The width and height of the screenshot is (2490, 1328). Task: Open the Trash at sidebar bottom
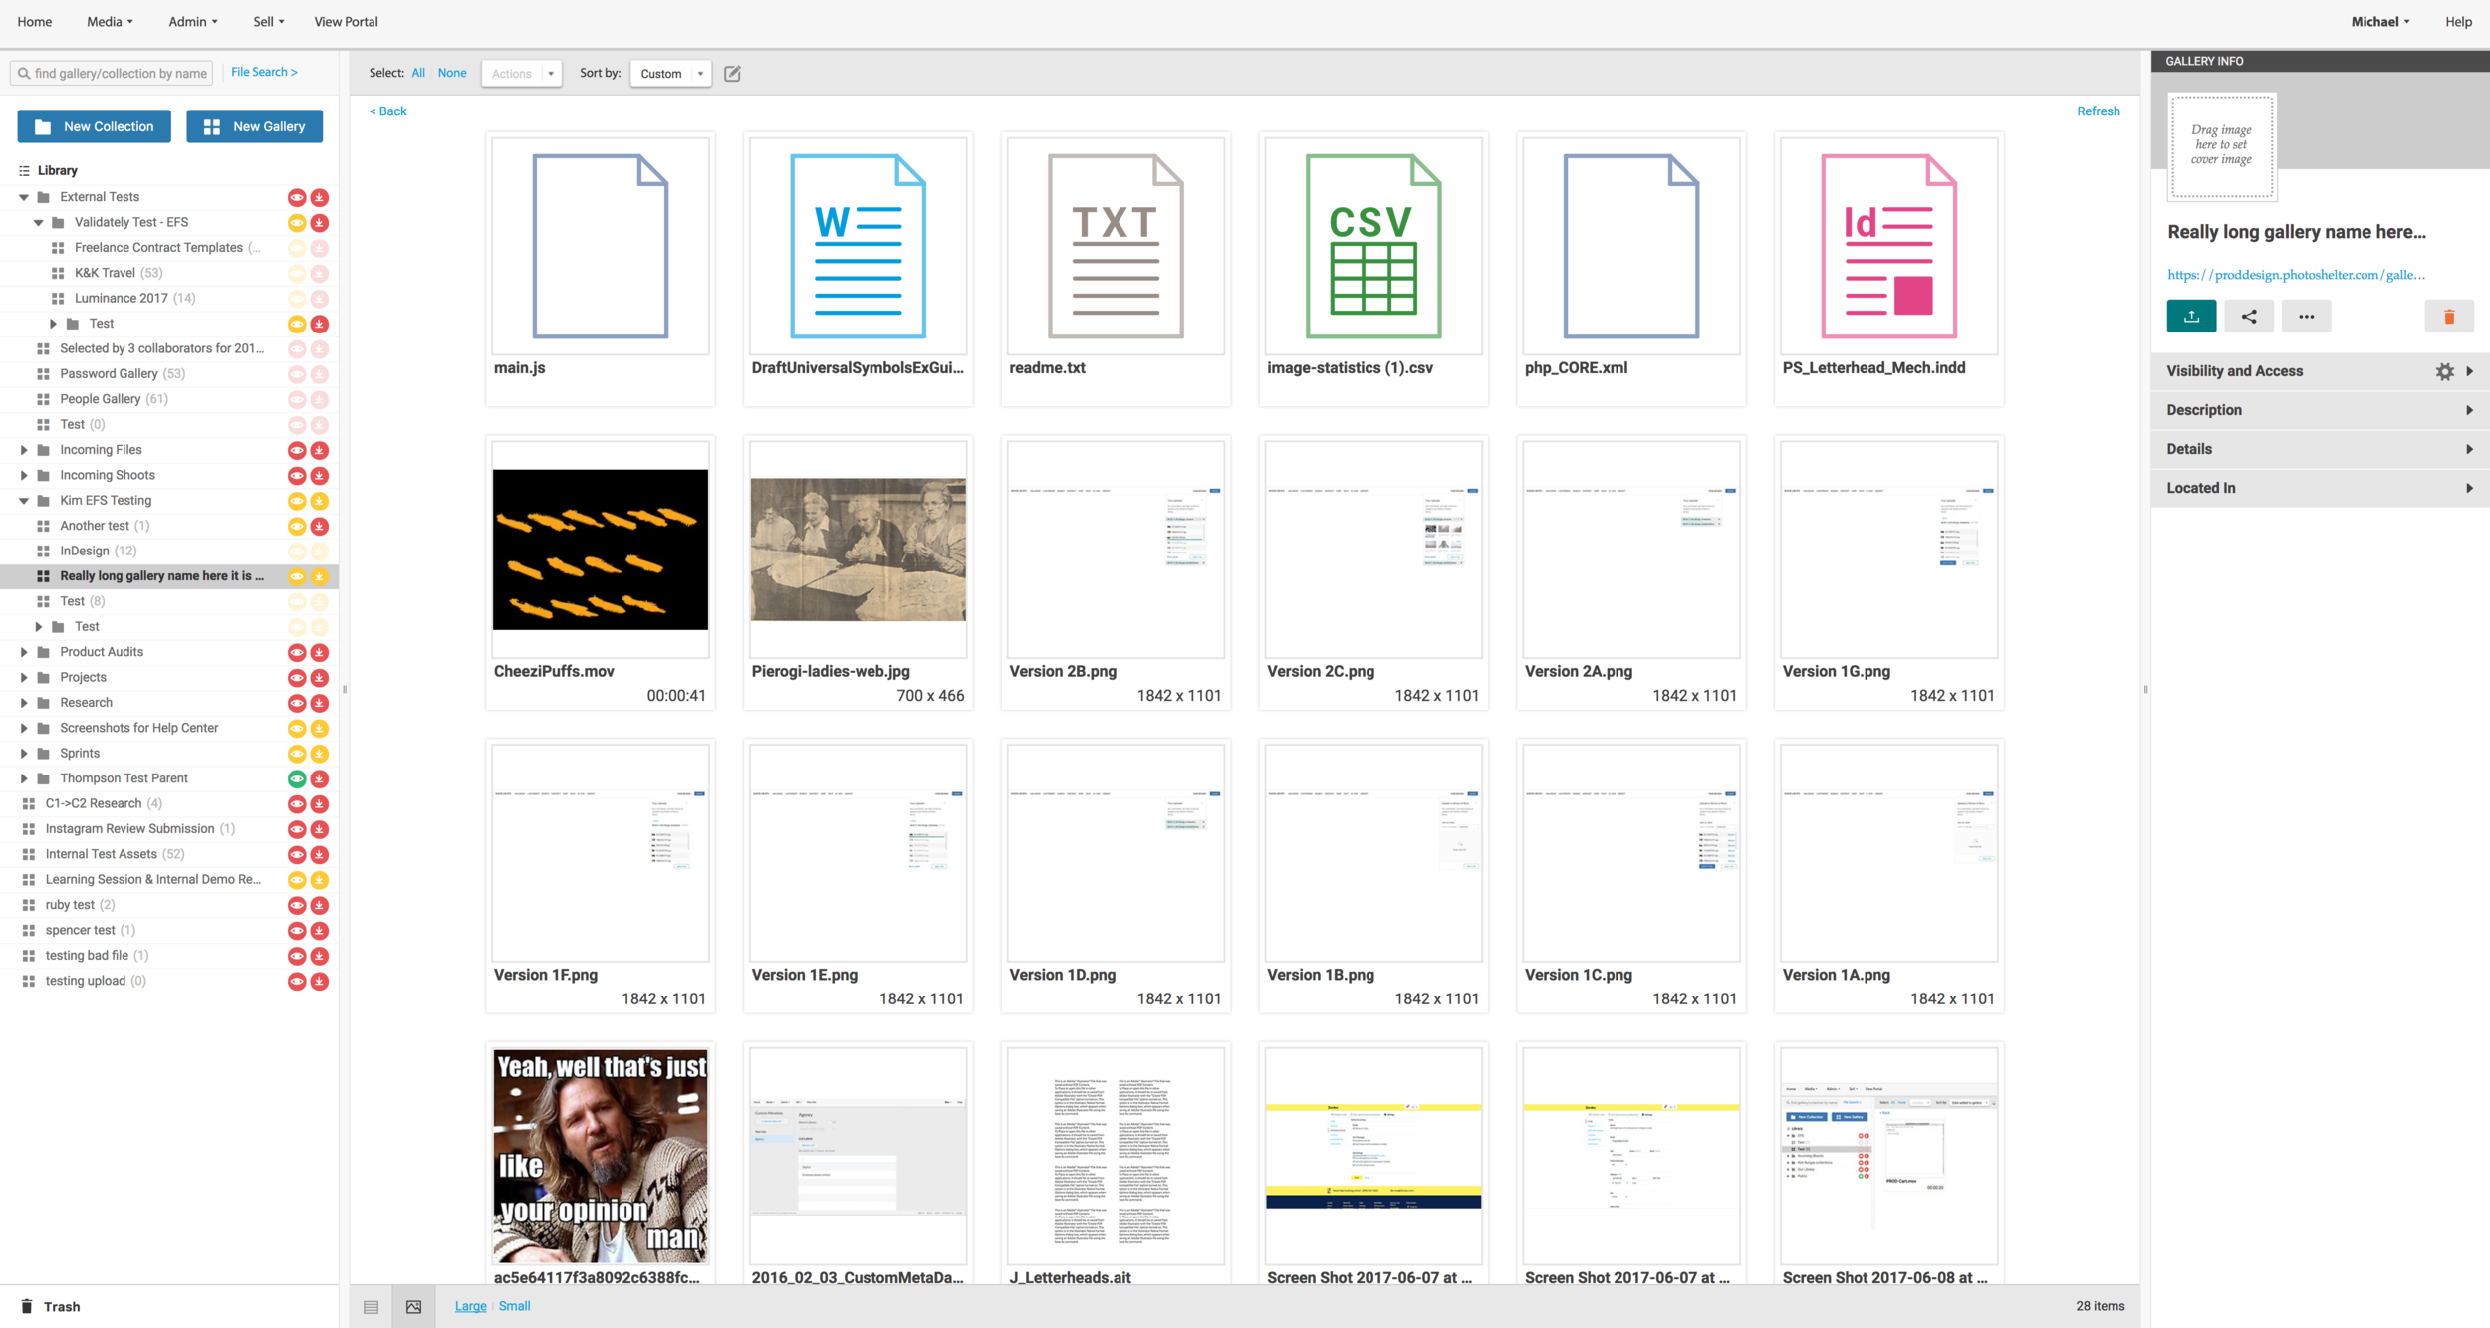(x=50, y=1307)
